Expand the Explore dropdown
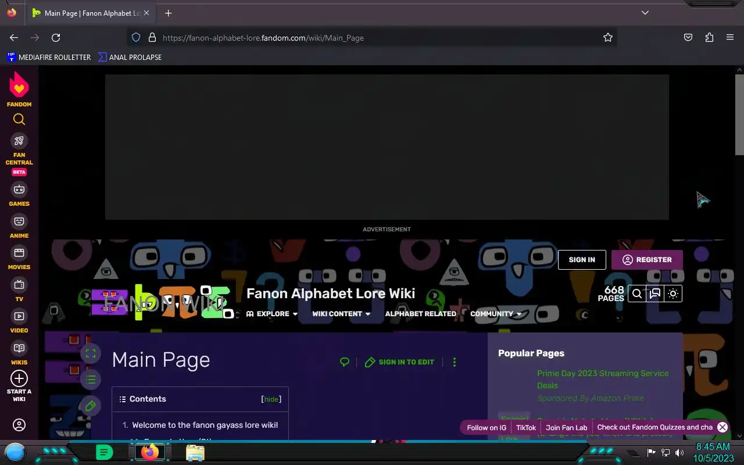Viewport: 744px width, 465px height. [x=272, y=314]
